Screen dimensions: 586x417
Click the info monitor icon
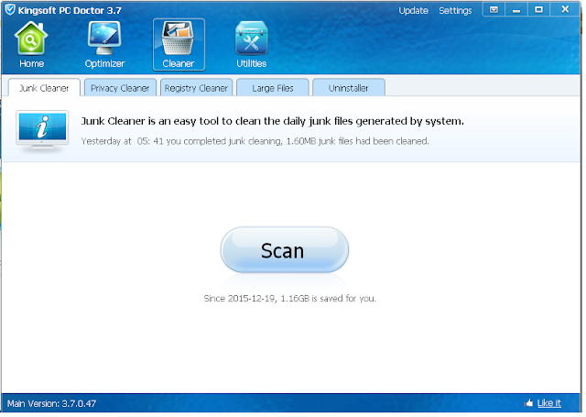43,132
